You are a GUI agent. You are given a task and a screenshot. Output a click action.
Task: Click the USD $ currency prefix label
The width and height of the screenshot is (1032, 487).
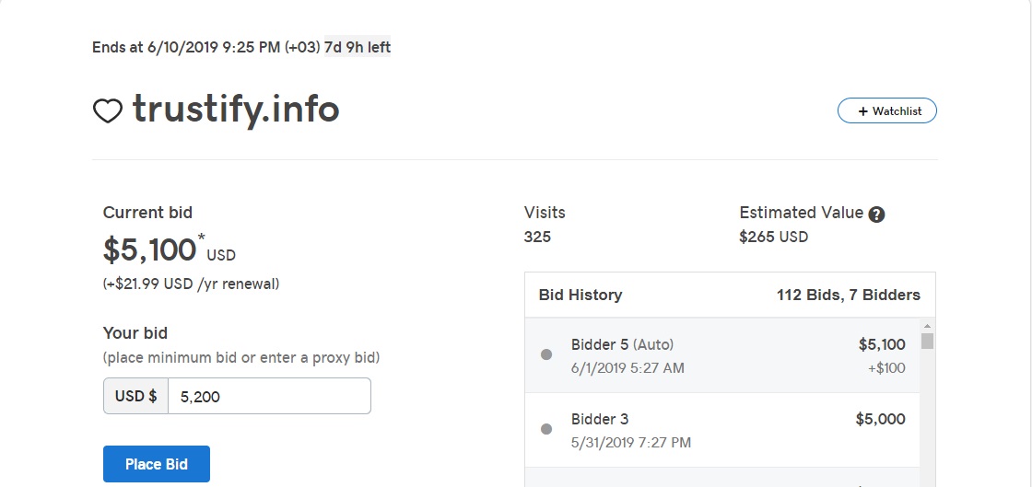135,396
